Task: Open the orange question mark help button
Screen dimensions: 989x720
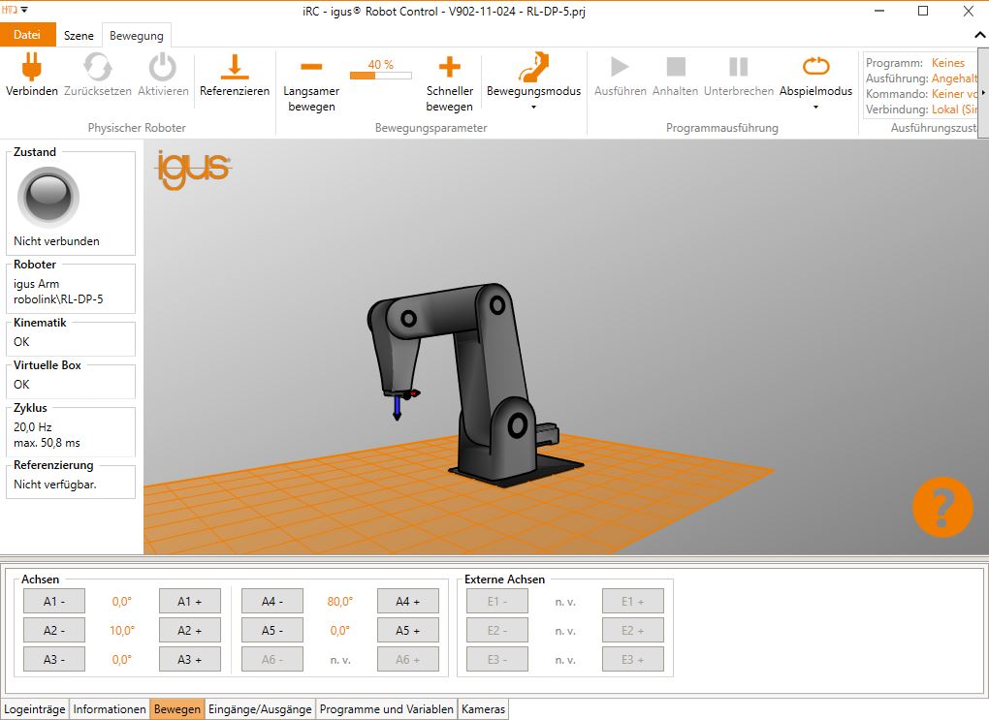Action: (941, 506)
